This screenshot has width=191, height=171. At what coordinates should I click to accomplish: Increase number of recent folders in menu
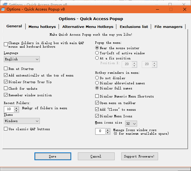(16, 108)
